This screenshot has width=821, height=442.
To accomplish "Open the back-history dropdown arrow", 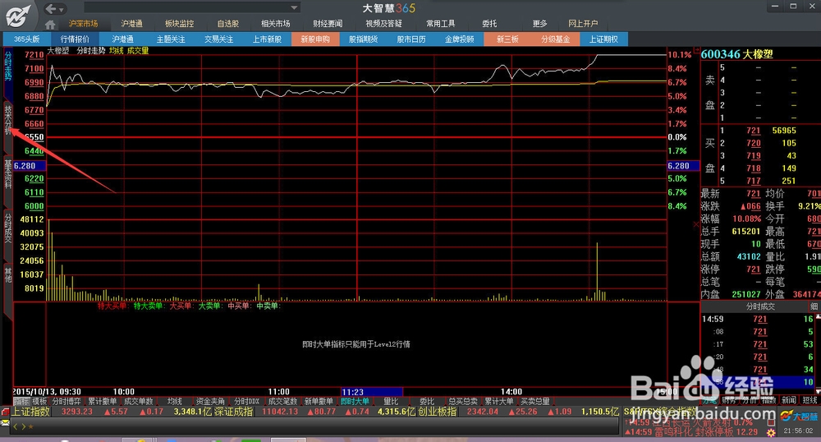I will (62, 9).
